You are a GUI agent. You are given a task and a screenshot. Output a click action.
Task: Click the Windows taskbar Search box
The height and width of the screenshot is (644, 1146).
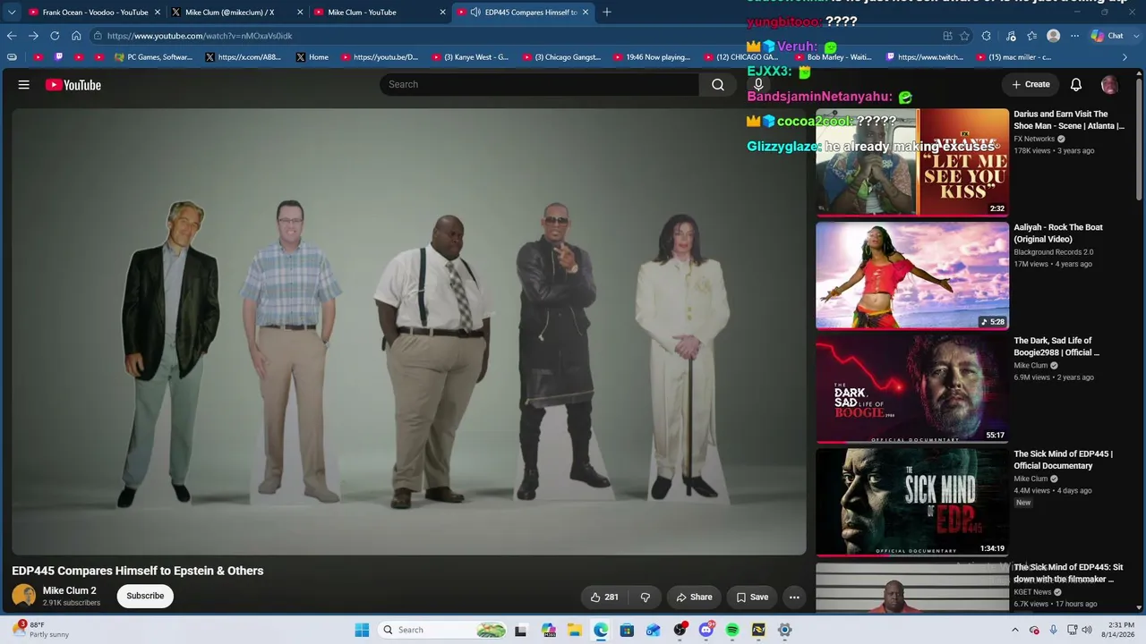tap(442, 630)
